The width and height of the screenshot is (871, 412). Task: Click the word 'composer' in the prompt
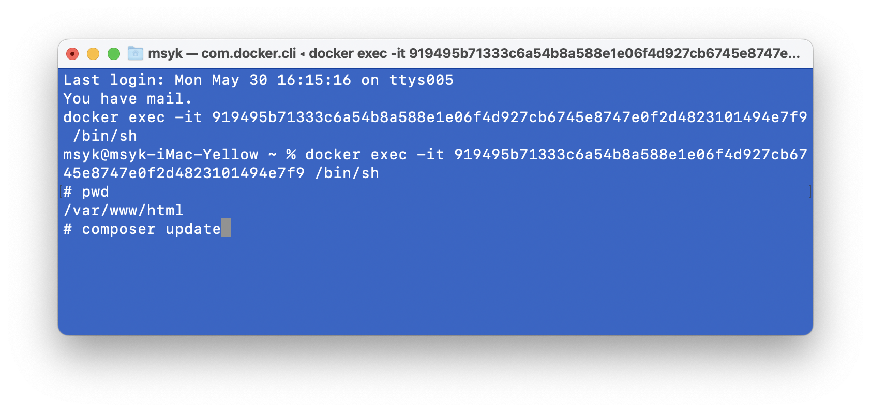point(118,229)
